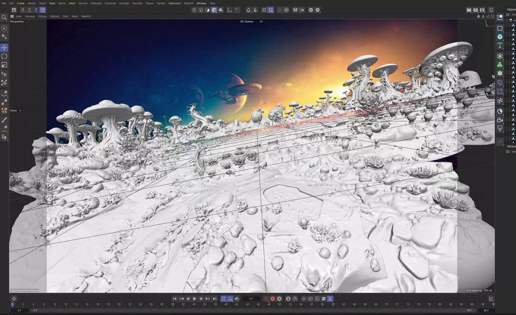516x315 pixels.
Task: Toggle the playback sound speaker icon
Action: [236, 299]
